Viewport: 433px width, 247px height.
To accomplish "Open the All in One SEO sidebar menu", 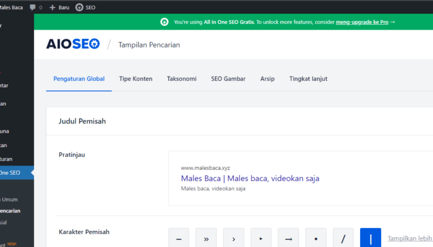I will [17, 173].
